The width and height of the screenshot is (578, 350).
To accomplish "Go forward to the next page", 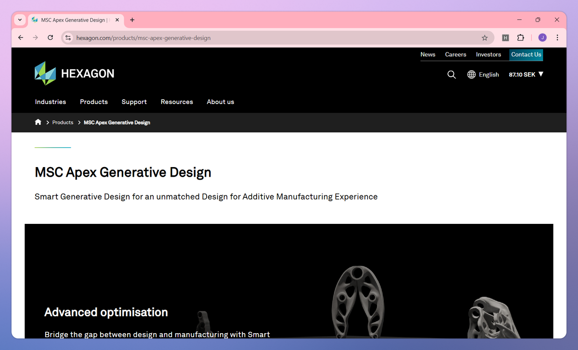I will pyautogui.click(x=35, y=38).
